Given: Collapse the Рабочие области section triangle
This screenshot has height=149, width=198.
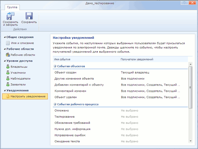Looking at the screenshot, I should [x=5, y=49].
